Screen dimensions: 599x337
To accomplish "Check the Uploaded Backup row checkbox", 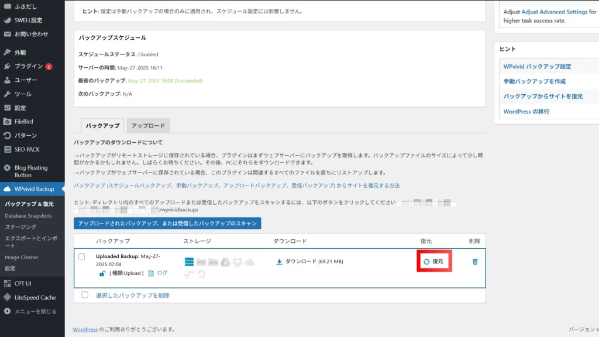I will pyautogui.click(x=82, y=257).
